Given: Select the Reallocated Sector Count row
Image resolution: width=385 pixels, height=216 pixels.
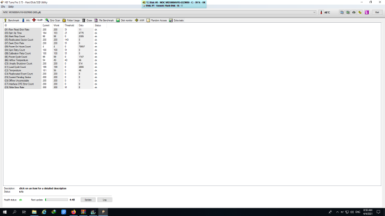Looking at the screenshot, I should click(55, 40).
